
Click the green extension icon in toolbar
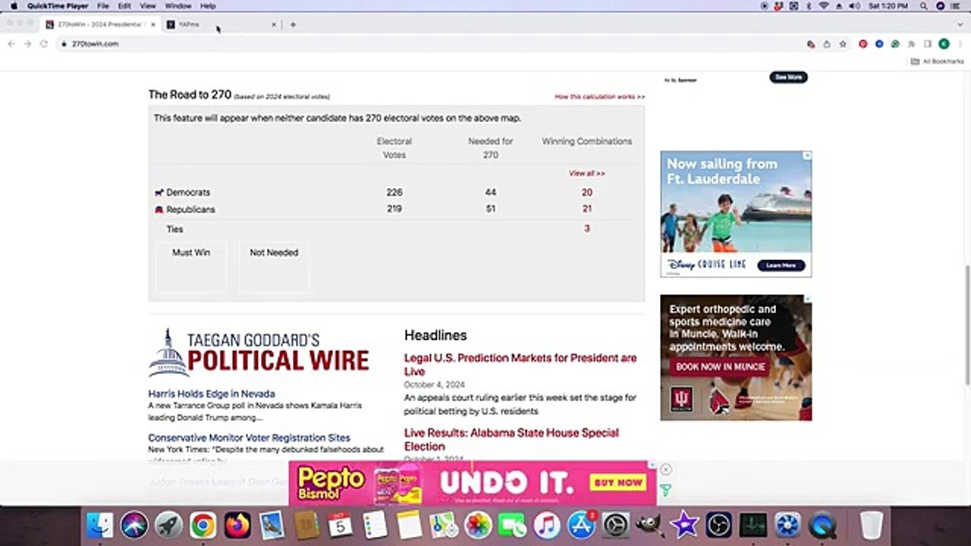click(x=896, y=44)
